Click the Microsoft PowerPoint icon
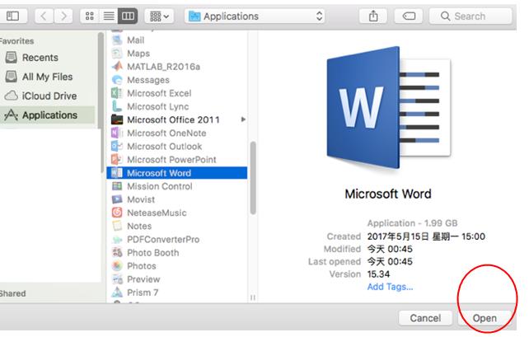 click(x=117, y=160)
